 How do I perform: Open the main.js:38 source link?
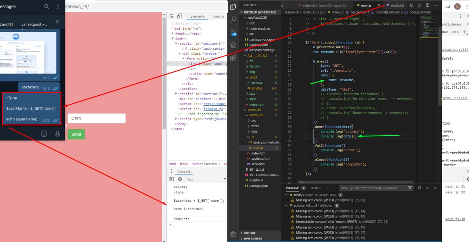pos(455,219)
